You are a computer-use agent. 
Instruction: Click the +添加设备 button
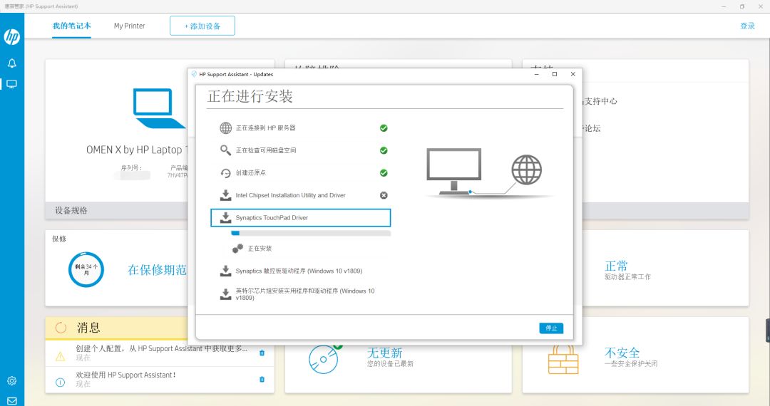coord(202,26)
